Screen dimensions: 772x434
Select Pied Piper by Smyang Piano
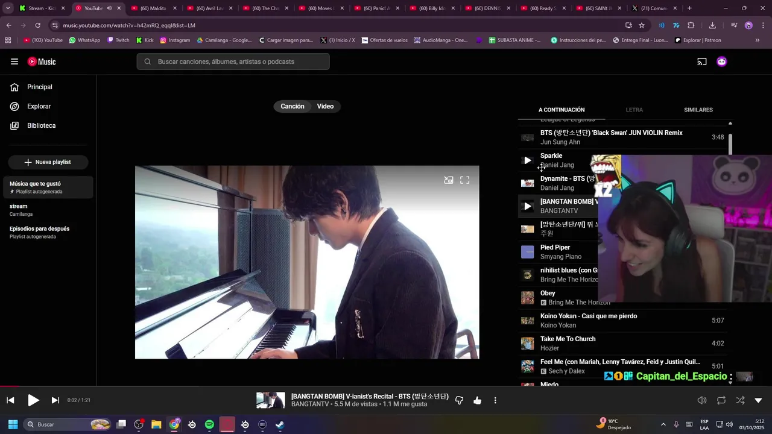558,252
